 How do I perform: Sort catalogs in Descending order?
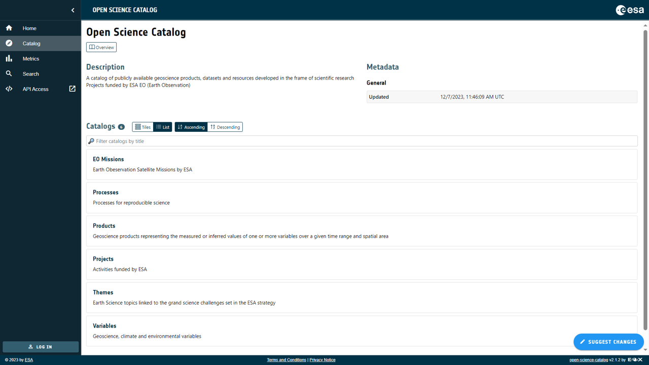click(x=225, y=127)
